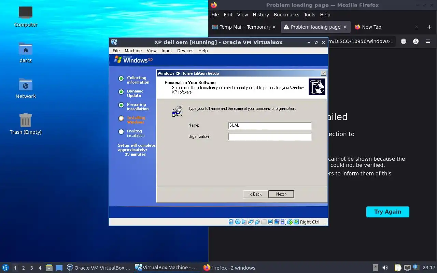Viewport: 437px width, 273px height.
Task: Switch to workspace 4 in pager
Action: point(40,268)
